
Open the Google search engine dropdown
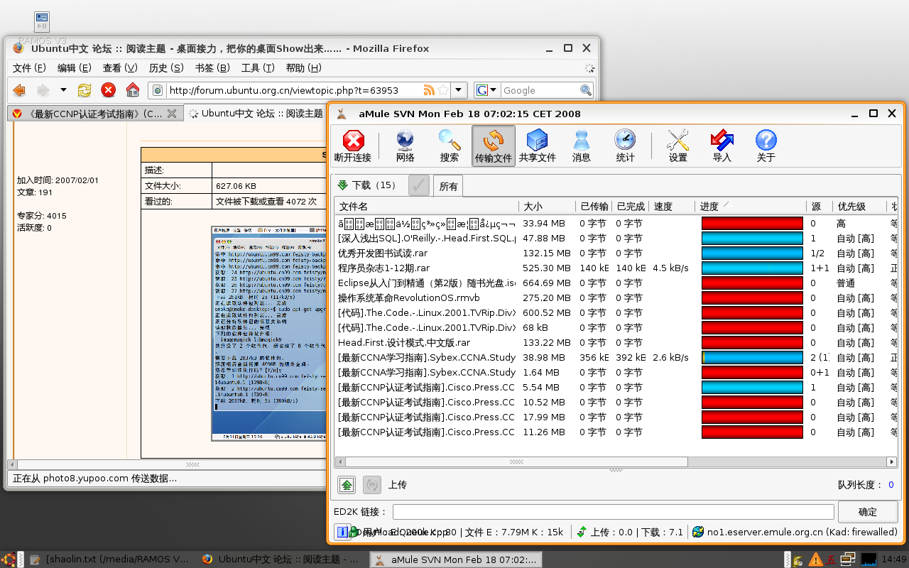tap(486, 90)
